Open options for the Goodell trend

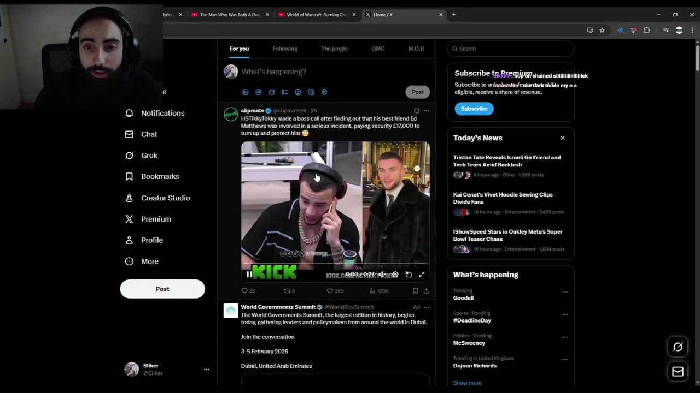[x=565, y=292]
